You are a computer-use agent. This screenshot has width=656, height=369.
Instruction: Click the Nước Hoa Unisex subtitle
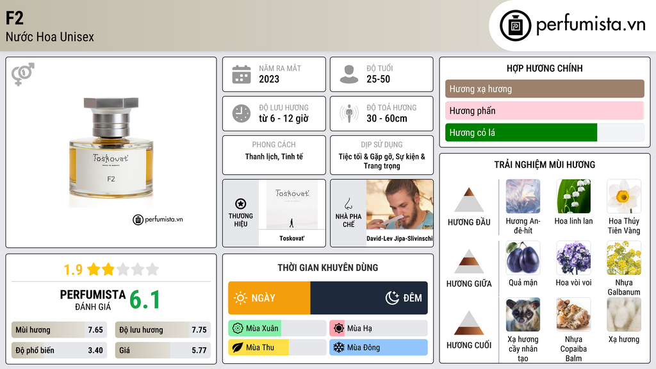[50, 37]
